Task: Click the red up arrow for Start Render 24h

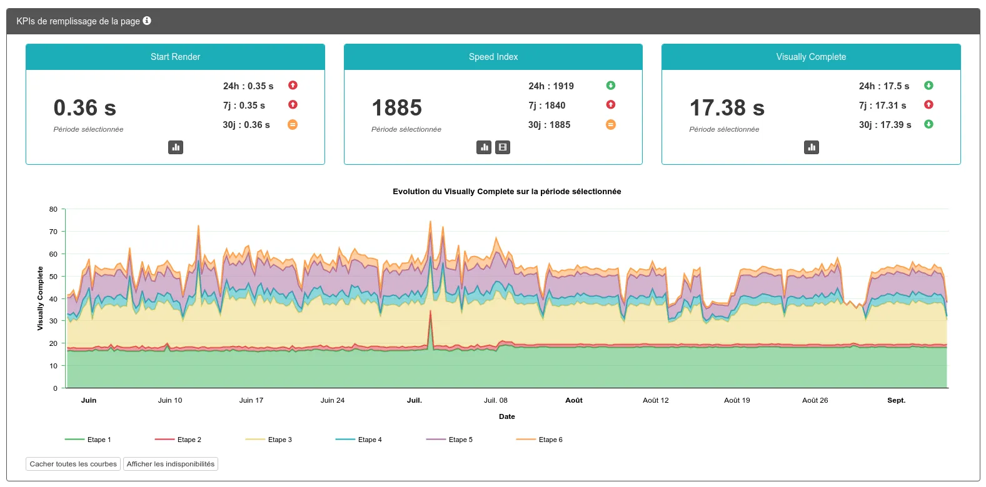Action: pos(293,86)
